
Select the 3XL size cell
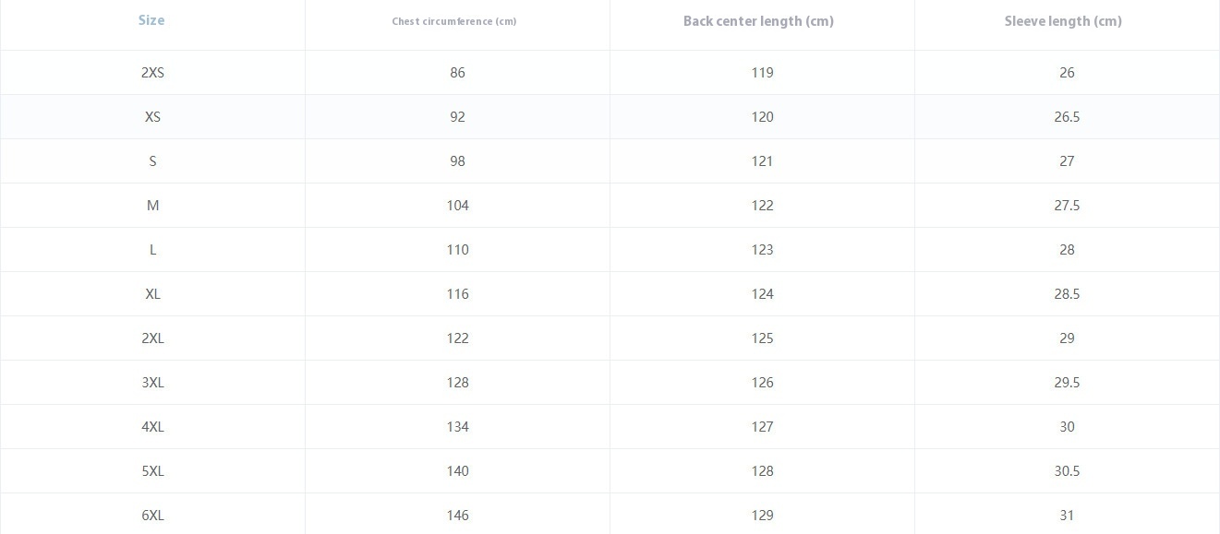click(152, 383)
